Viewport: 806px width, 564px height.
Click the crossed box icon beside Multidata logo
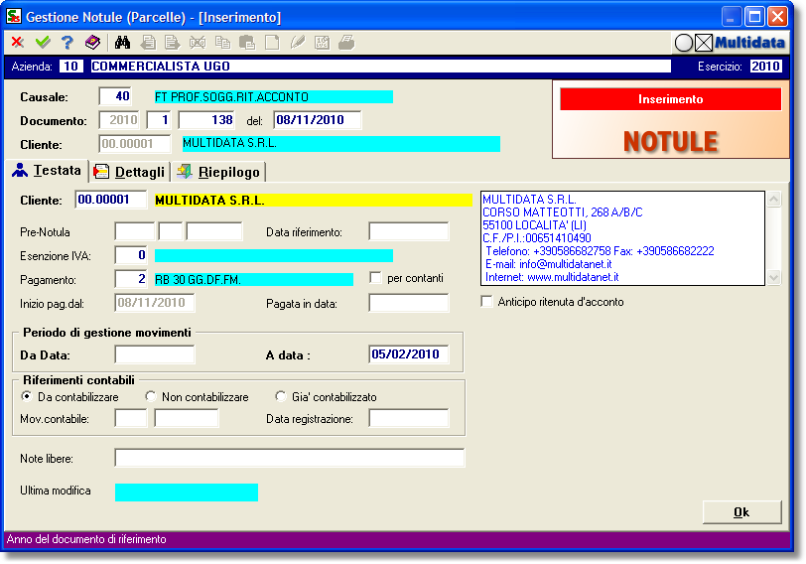[704, 43]
